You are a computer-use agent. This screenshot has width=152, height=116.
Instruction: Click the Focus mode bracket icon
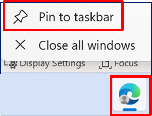click(x=105, y=65)
